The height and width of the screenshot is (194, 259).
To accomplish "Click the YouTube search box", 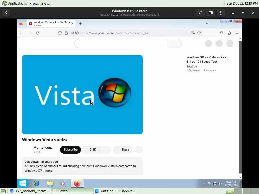I will [x=121, y=44].
